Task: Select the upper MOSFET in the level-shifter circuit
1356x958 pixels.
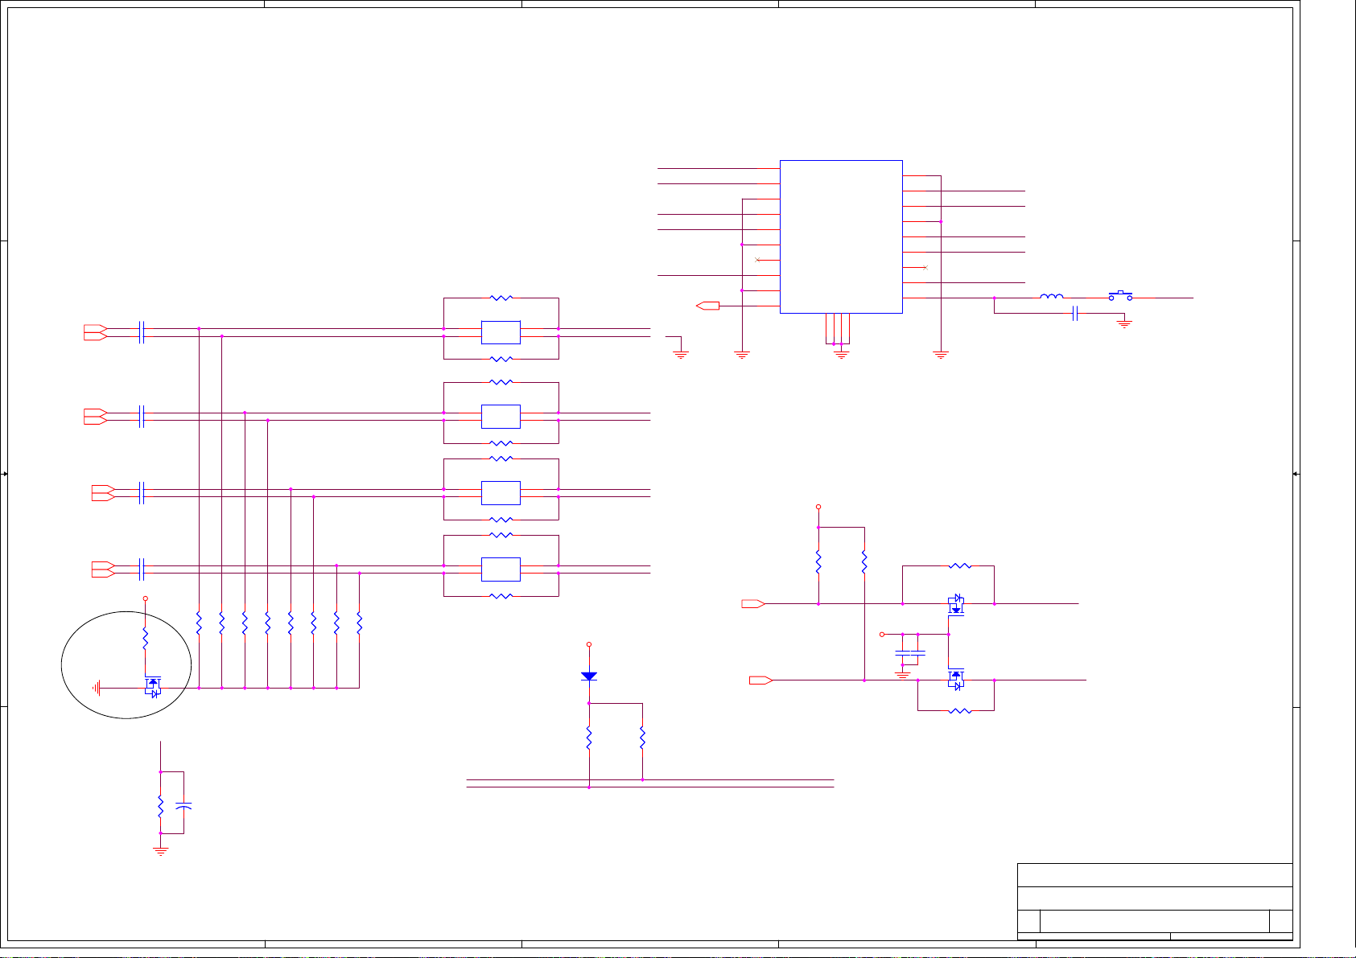Action: point(956,606)
